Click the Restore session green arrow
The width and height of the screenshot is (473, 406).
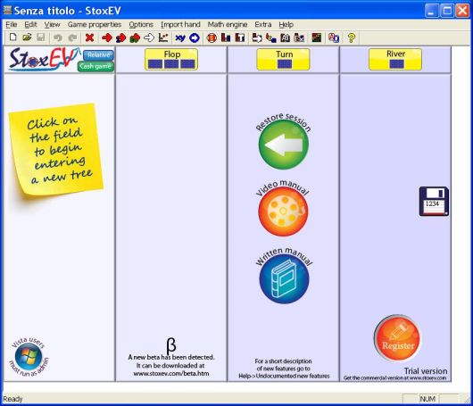tap(284, 145)
